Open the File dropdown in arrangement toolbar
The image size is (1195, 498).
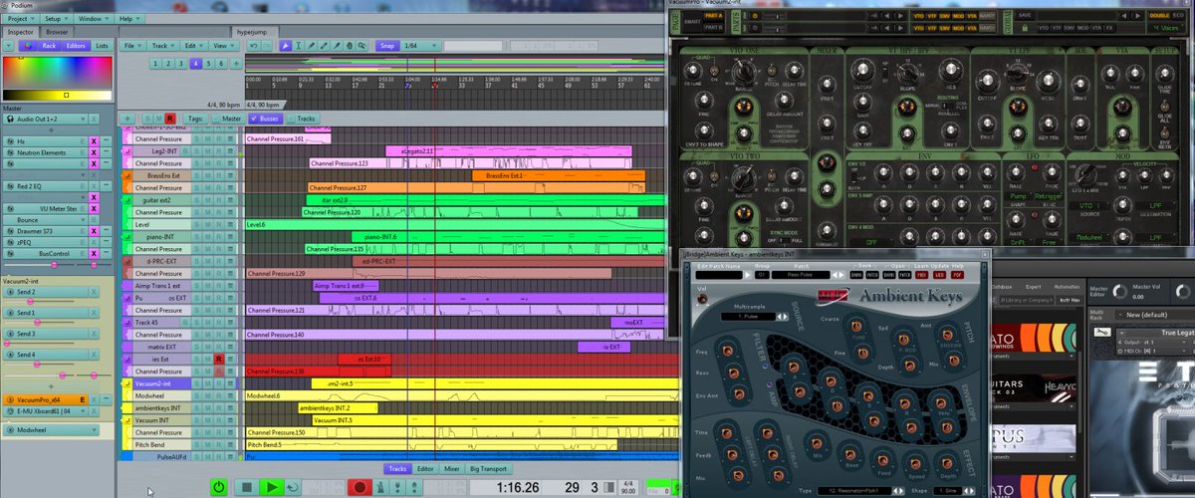click(132, 46)
